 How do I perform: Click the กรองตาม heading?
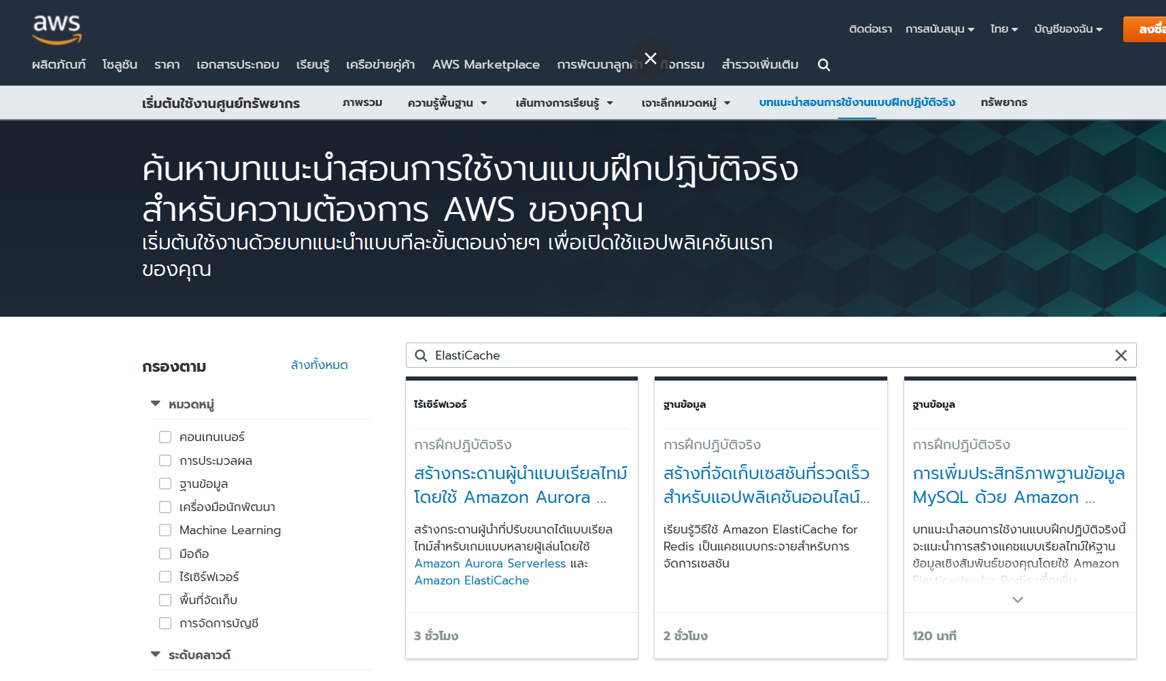[174, 367]
